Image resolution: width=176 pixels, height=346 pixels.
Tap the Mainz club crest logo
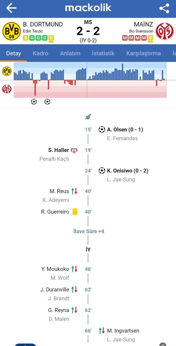click(x=165, y=31)
